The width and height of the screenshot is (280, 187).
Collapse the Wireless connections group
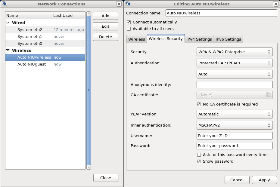click(x=8, y=51)
